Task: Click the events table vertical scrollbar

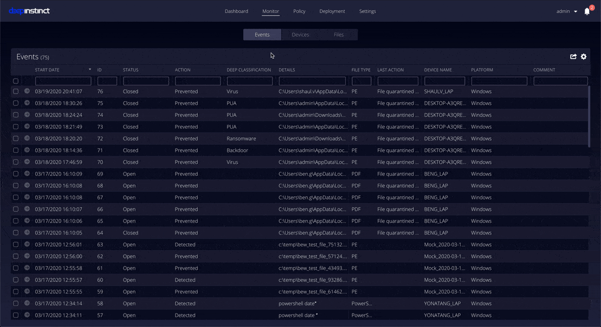Action: (590, 116)
